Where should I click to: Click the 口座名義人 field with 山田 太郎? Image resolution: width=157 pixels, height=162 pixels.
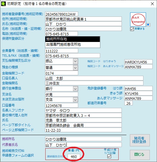coord(94,78)
